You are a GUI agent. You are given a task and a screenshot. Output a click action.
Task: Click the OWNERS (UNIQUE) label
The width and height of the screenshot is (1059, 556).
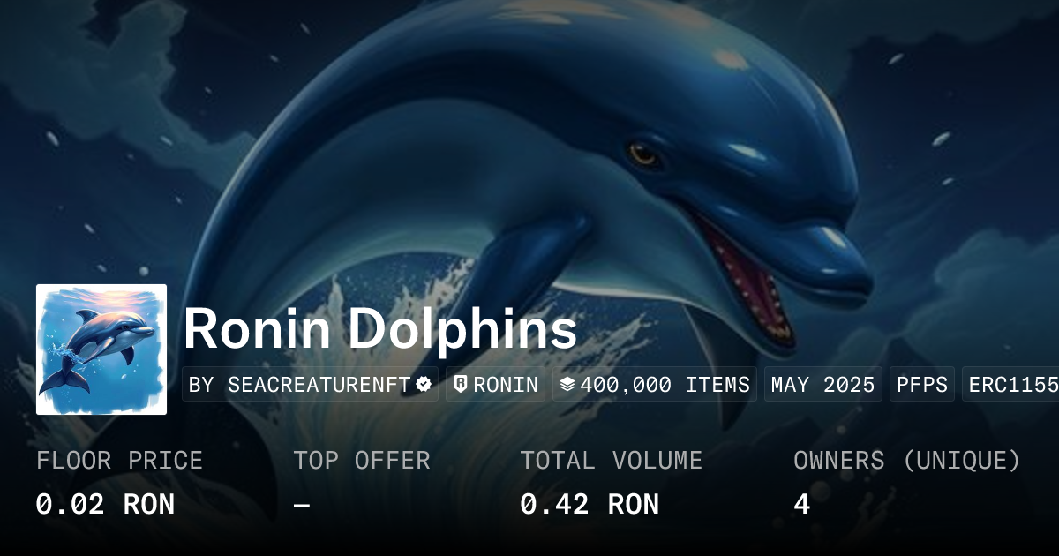click(x=907, y=461)
